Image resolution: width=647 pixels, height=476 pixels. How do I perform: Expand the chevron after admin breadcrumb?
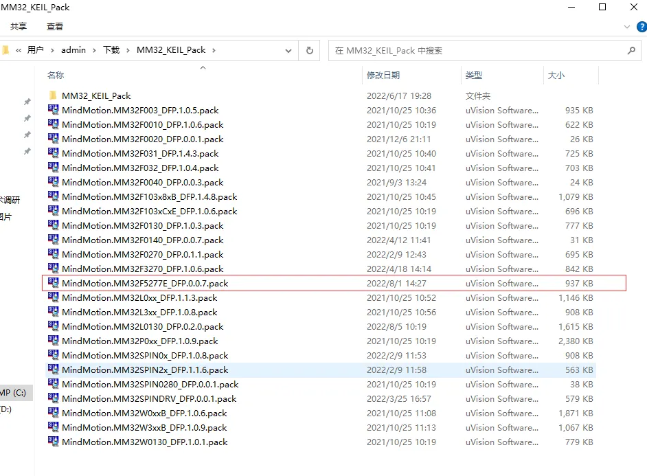pos(95,50)
